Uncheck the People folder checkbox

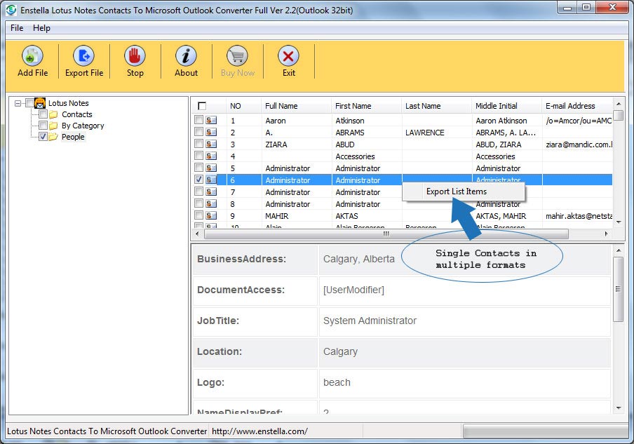[43, 137]
